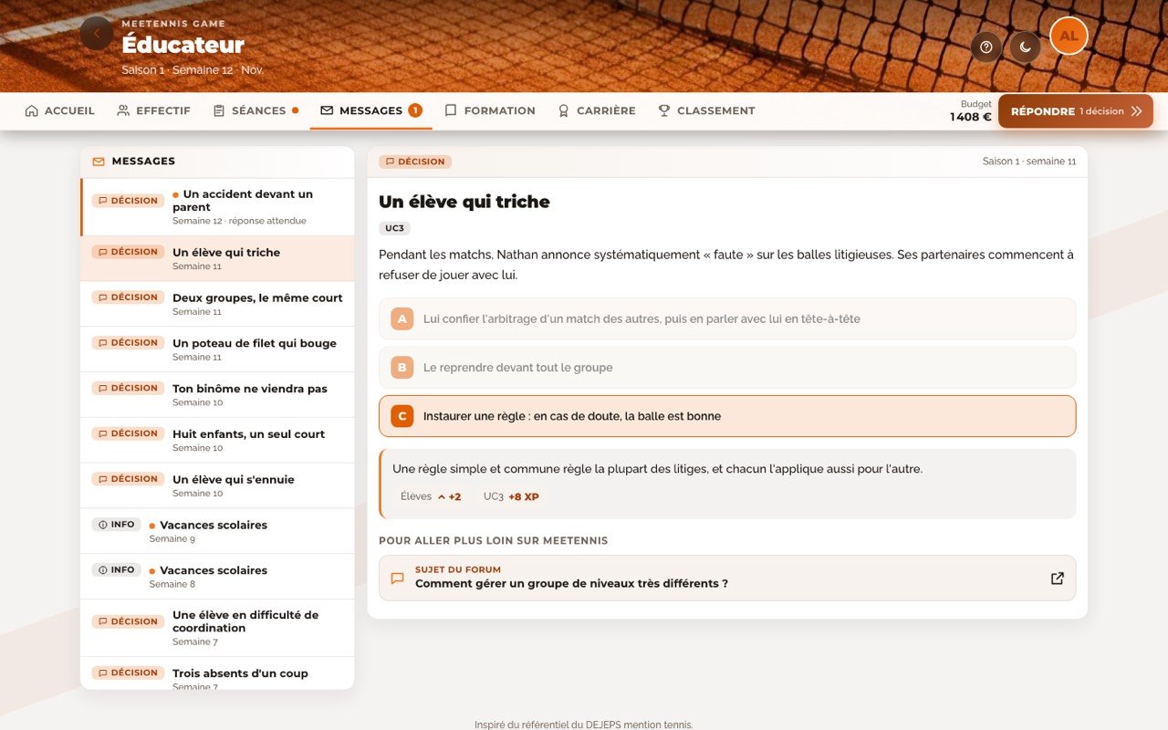
Task: Click the Décision tag above the message title
Action: point(415,162)
